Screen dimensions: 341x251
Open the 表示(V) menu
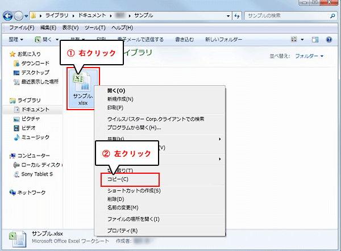70,28
